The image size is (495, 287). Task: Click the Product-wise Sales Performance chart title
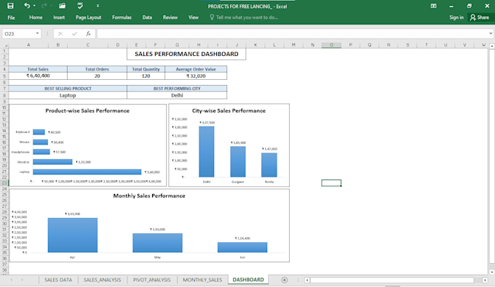pyautogui.click(x=87, y=110)
